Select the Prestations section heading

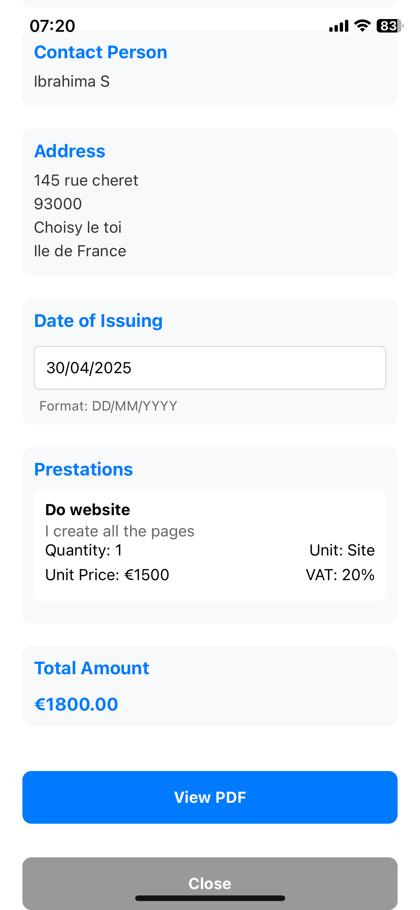tap(84, 470)
